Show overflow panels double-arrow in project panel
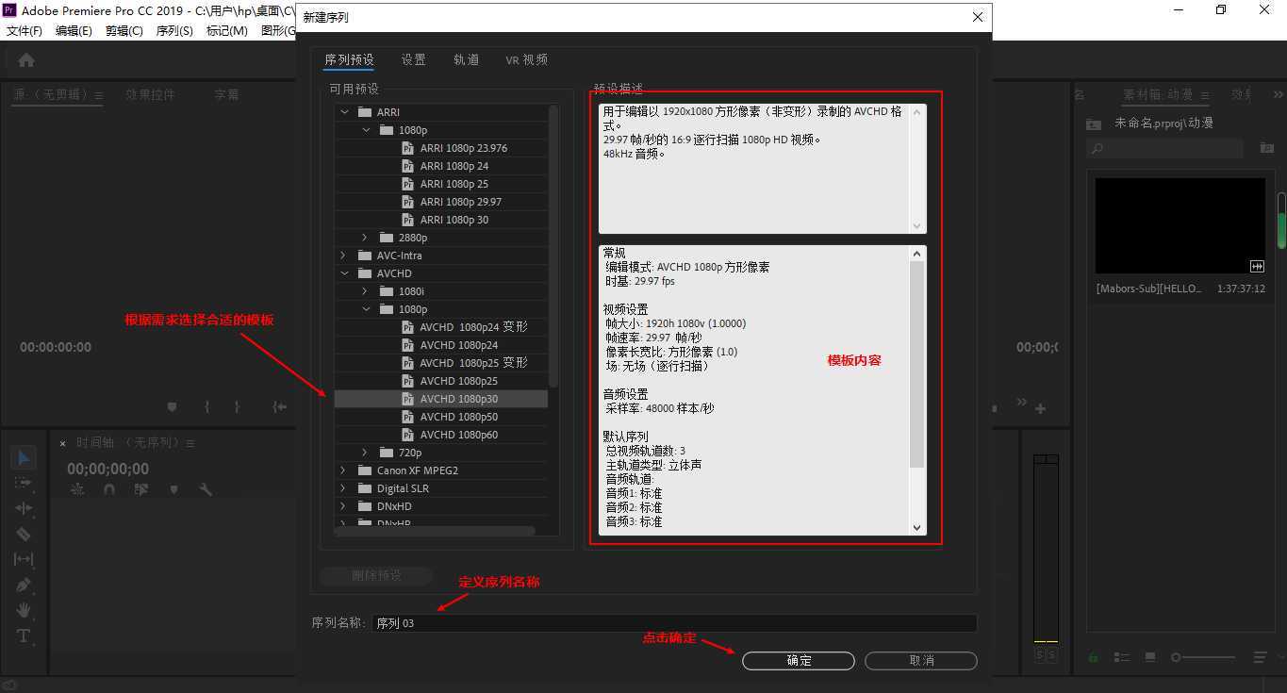The height and width of the screenshot is (693, 1287). click(x=1279, y=94)
